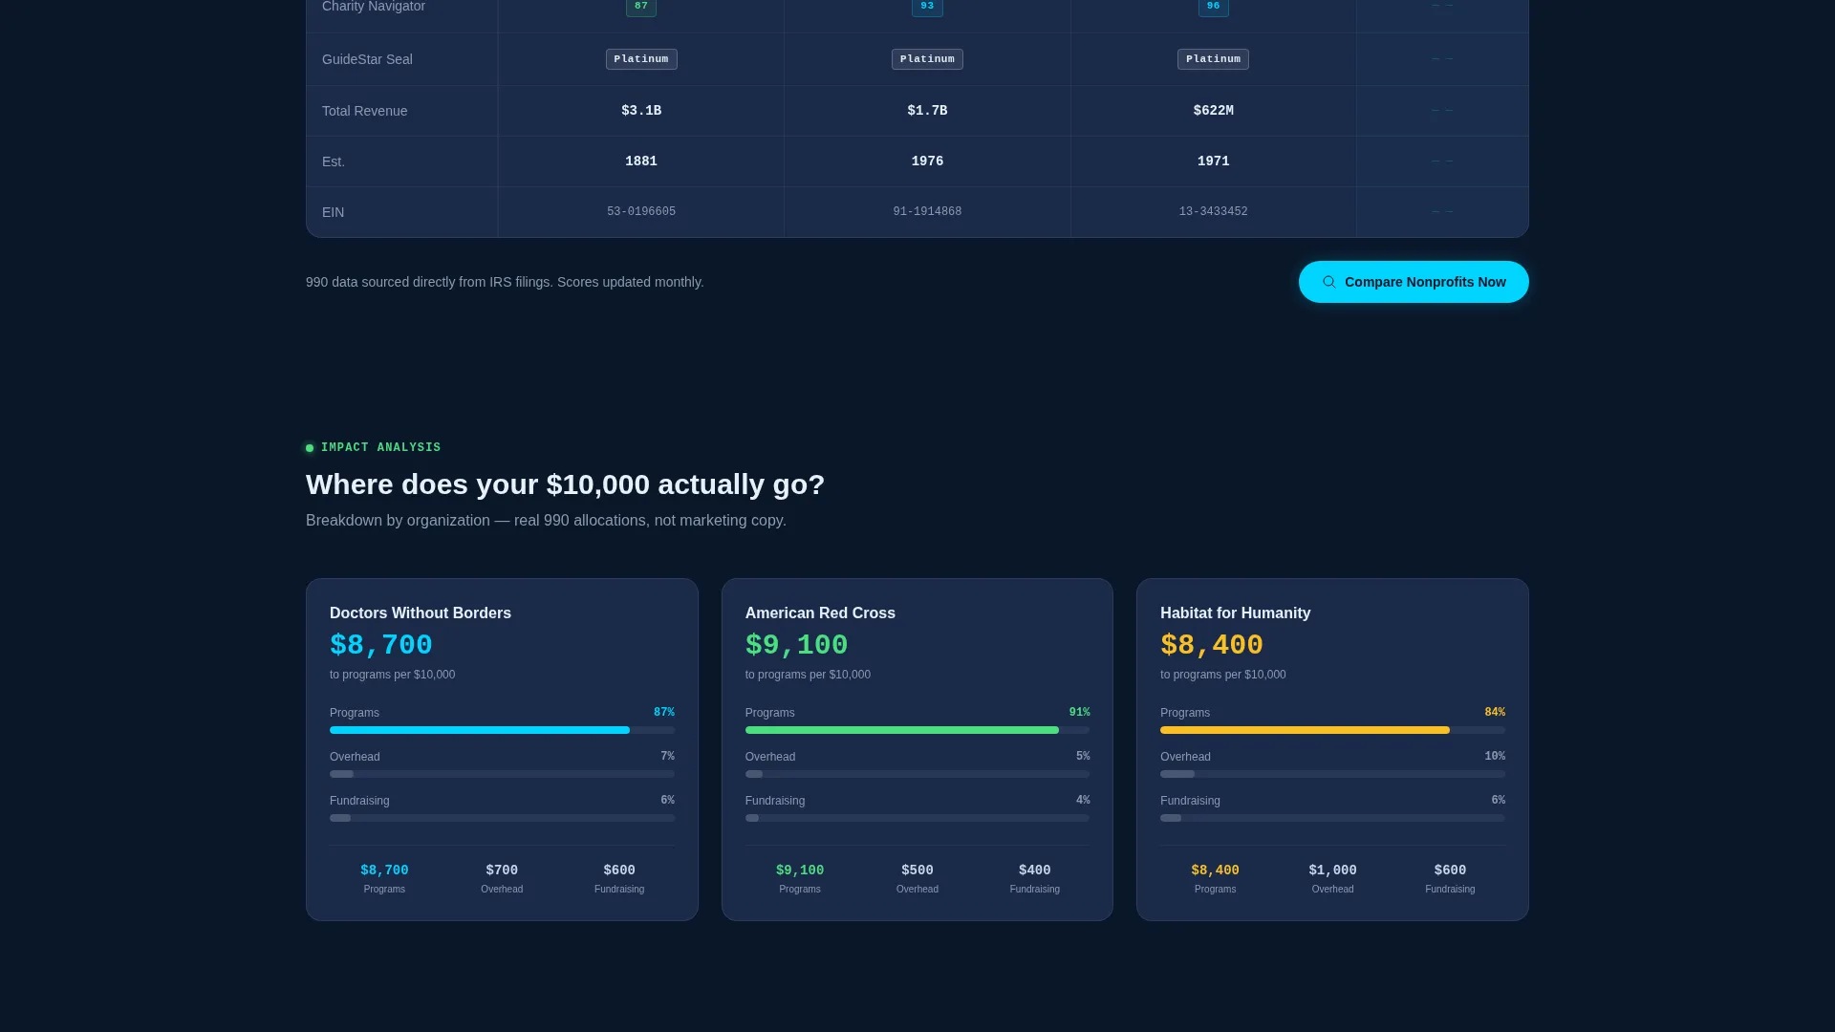This screenshot has height=1032, width=1835.
Task: Click the green Impact Analysis dot indicator
Action: [310, 448]
